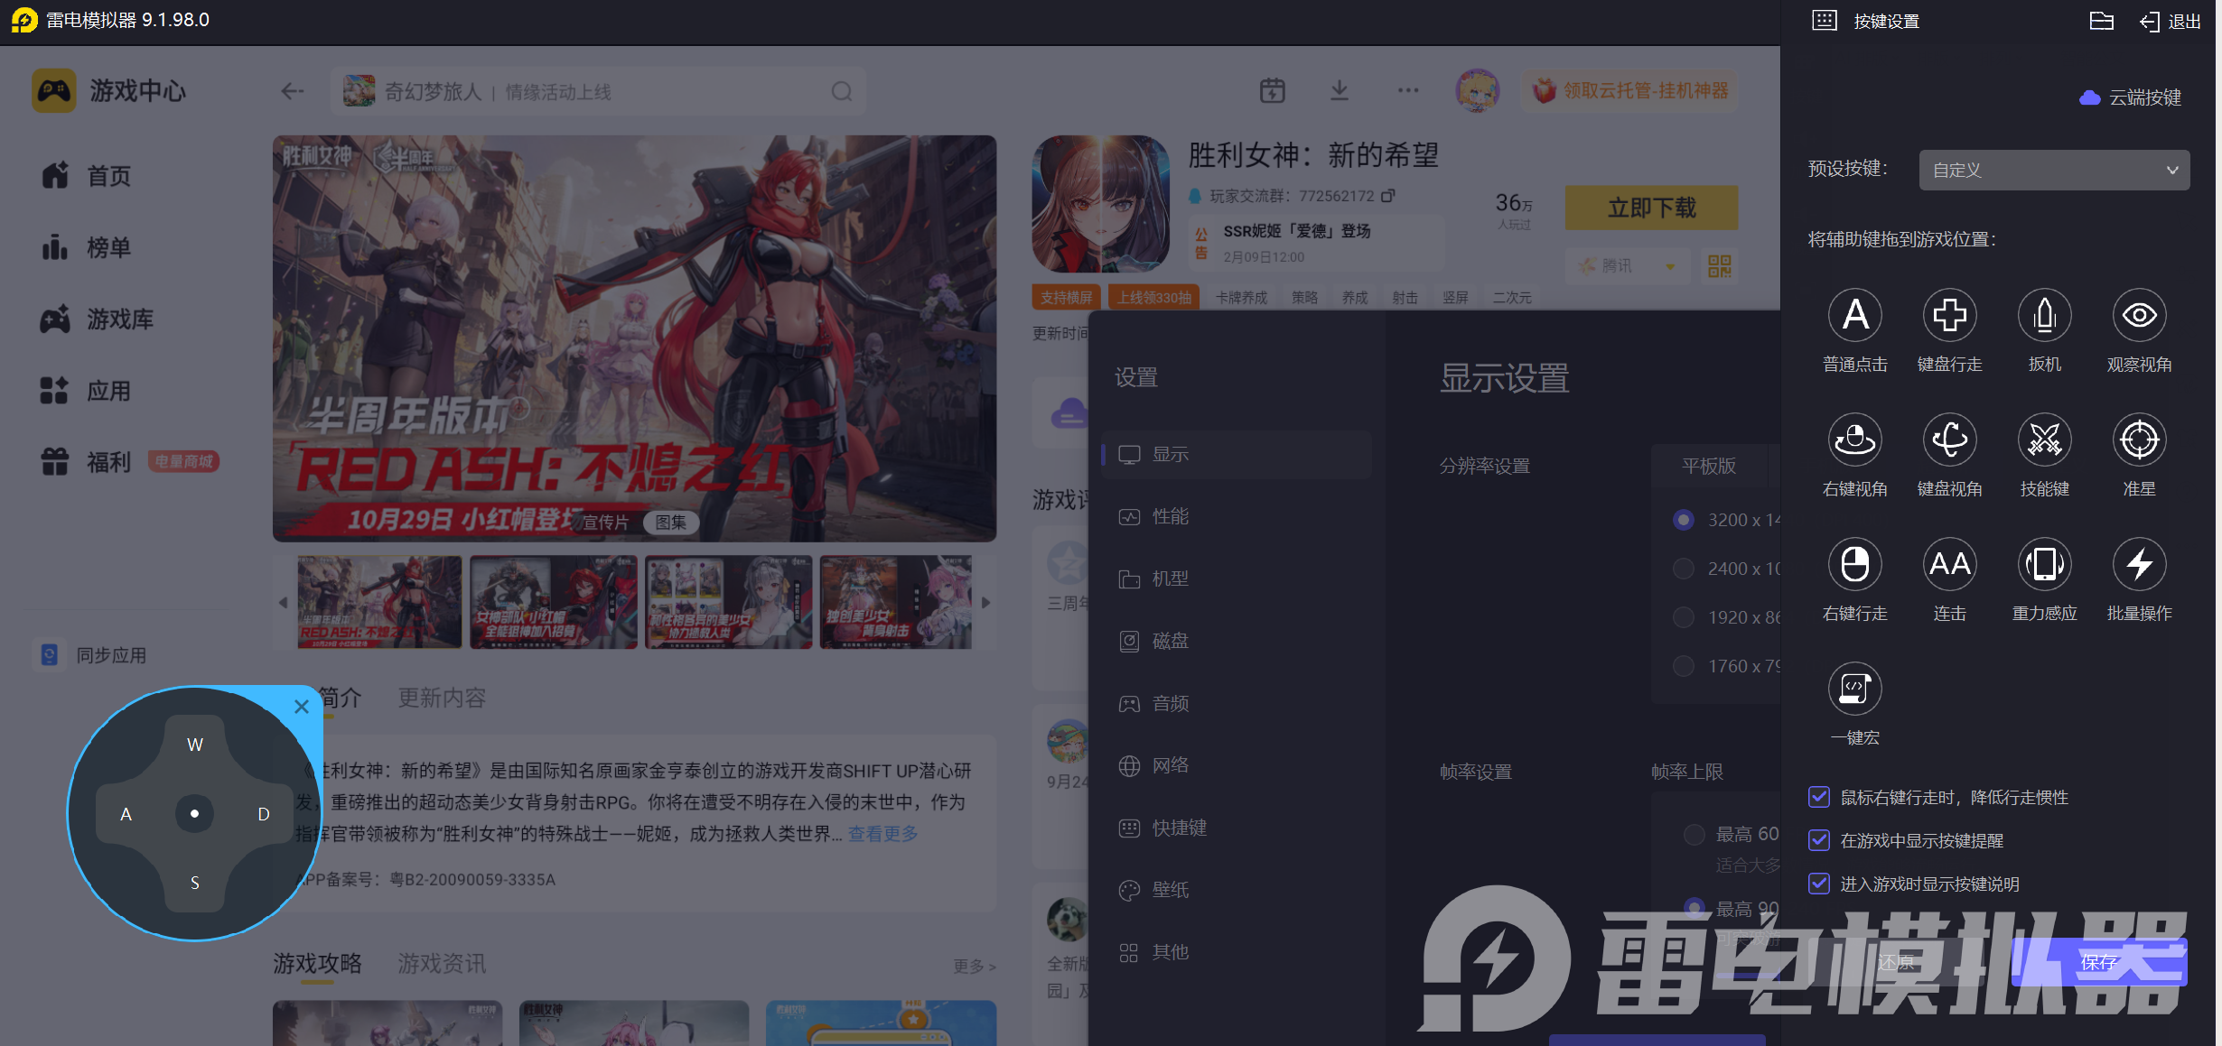Select the 扳机 trigger key icon
The height and width of the screenshot is (1046, 2222).
pos(2044,316)
